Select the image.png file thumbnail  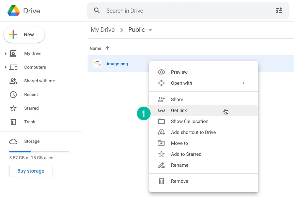click(x=97, y=64)
